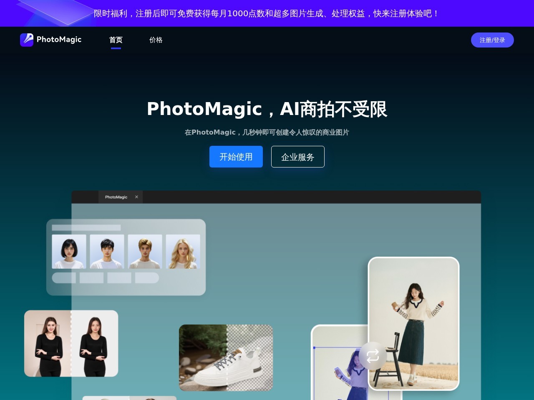Click the 开始使用 button
This screenshot has width=534, height=400.
(x=236, y=157)
